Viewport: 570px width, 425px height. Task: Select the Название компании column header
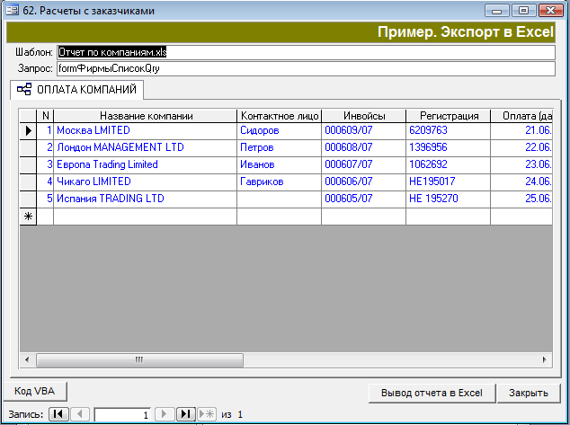[146, 115]
